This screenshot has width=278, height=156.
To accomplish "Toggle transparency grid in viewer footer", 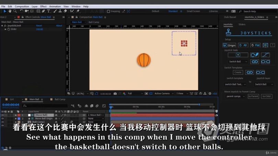I will [151, 94].
